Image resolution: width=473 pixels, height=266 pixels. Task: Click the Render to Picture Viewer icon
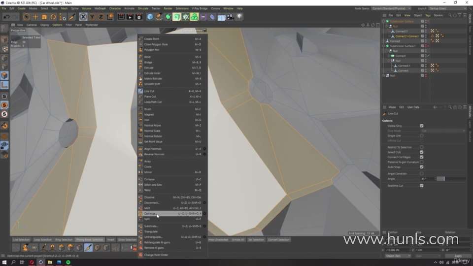(x=130, y=17)
